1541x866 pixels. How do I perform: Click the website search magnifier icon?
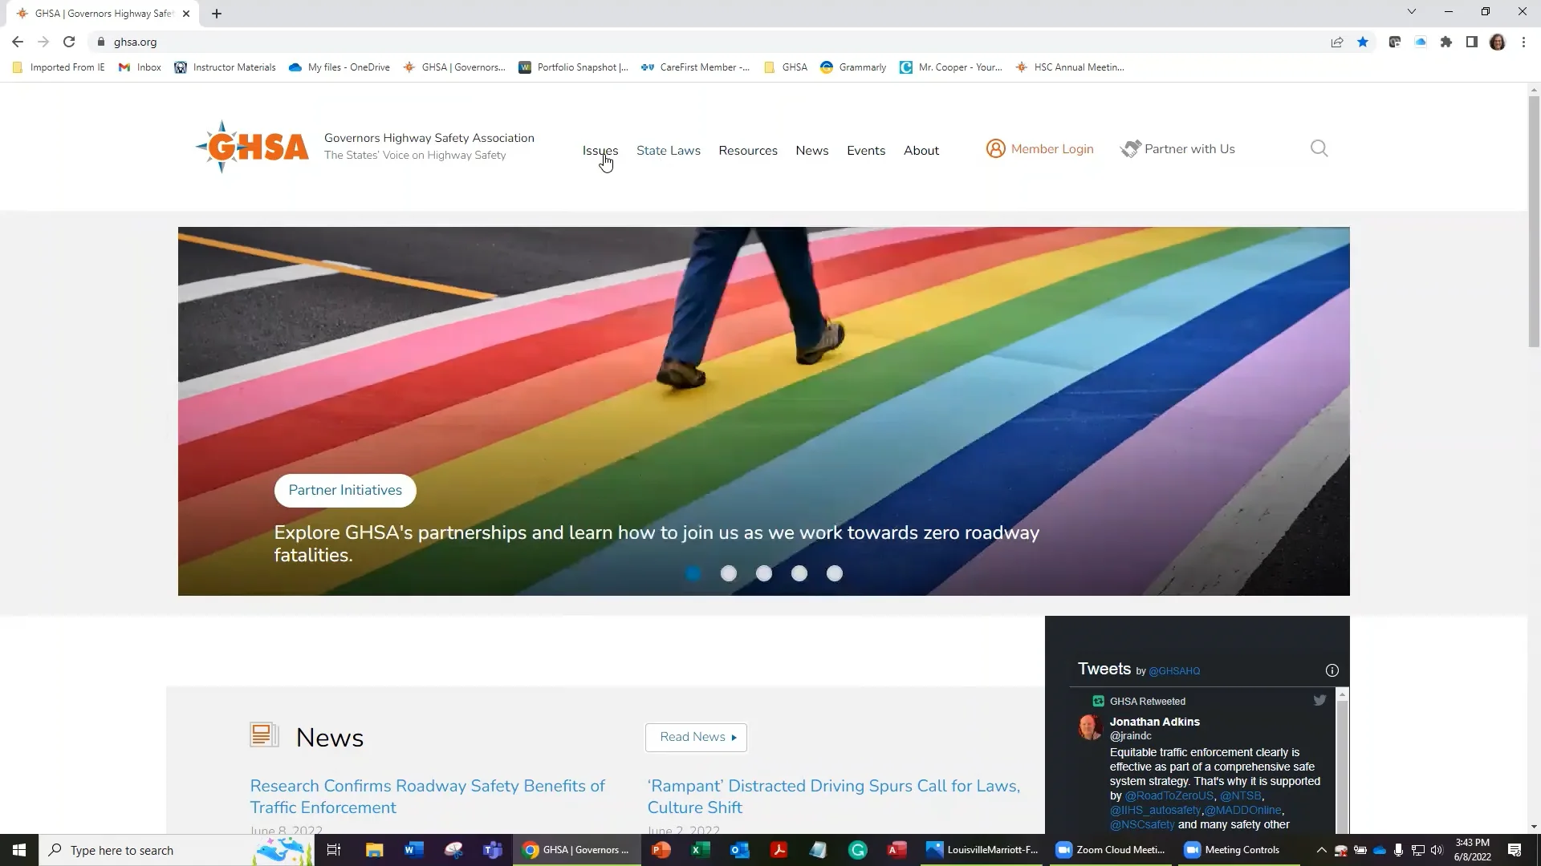[x=1319, y=148]
